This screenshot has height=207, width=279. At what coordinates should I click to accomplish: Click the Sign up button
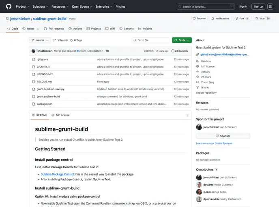coord(258,6)
